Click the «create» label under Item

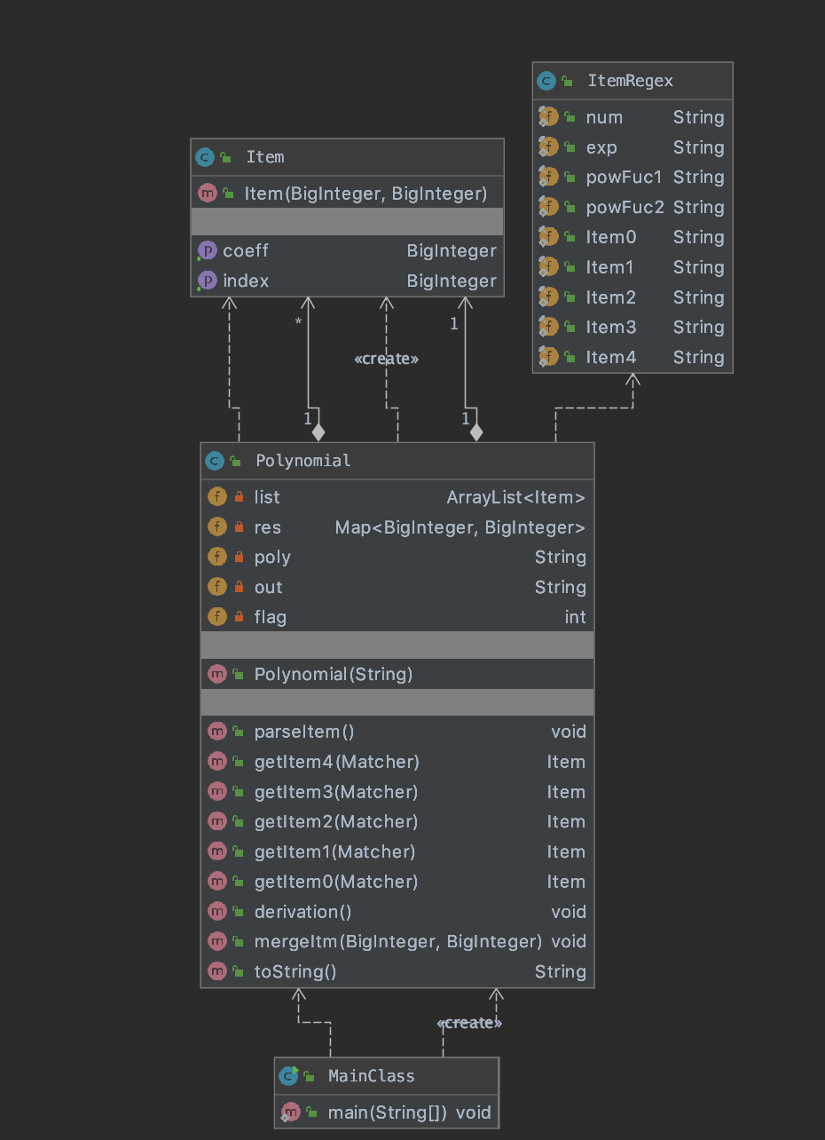386,359
